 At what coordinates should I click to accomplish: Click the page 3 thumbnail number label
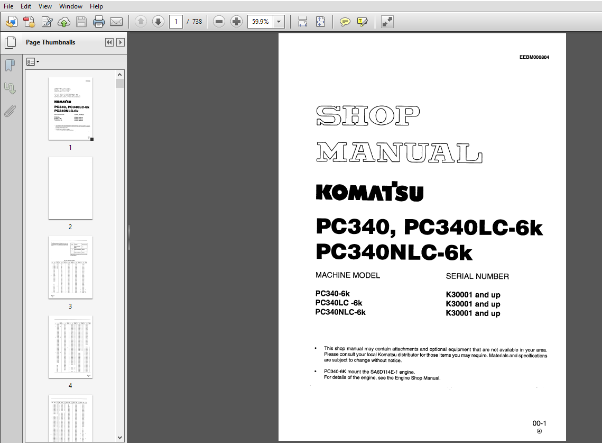(70, 306)
